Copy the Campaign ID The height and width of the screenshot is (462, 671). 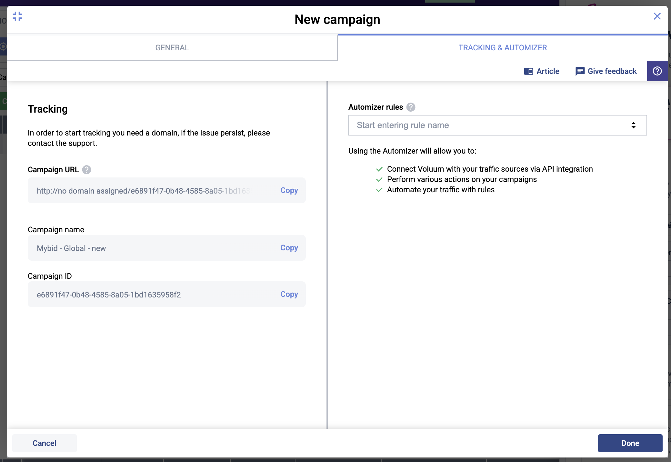pos(289,294)
